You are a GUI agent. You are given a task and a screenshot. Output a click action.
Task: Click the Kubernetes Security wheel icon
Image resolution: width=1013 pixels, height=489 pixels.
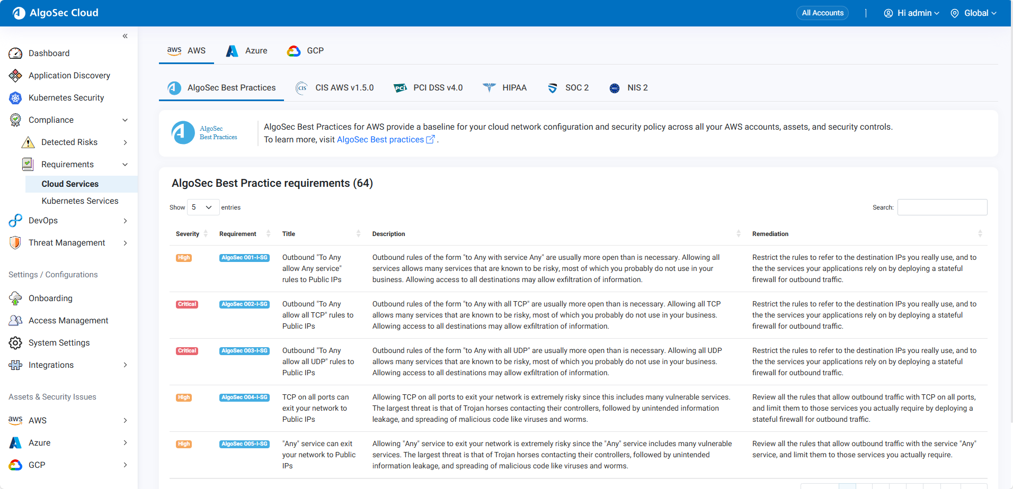[15, 98]
